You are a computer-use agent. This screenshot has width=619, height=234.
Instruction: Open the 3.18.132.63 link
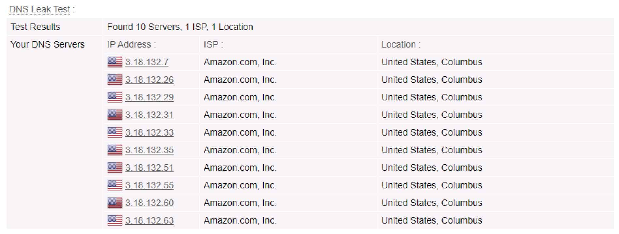tap(150, 220)
